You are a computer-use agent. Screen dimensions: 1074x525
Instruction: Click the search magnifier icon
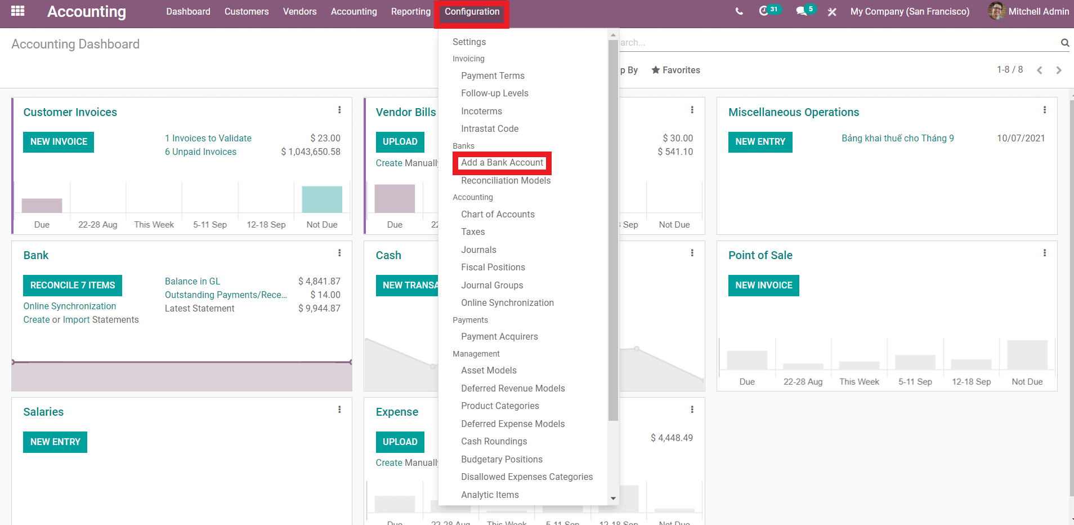pos(1064,43)
